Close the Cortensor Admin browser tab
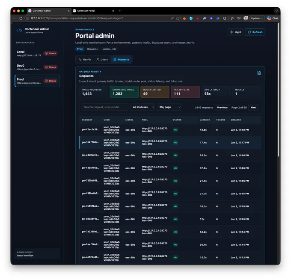 pyautogui.click(x=68, y=11)
